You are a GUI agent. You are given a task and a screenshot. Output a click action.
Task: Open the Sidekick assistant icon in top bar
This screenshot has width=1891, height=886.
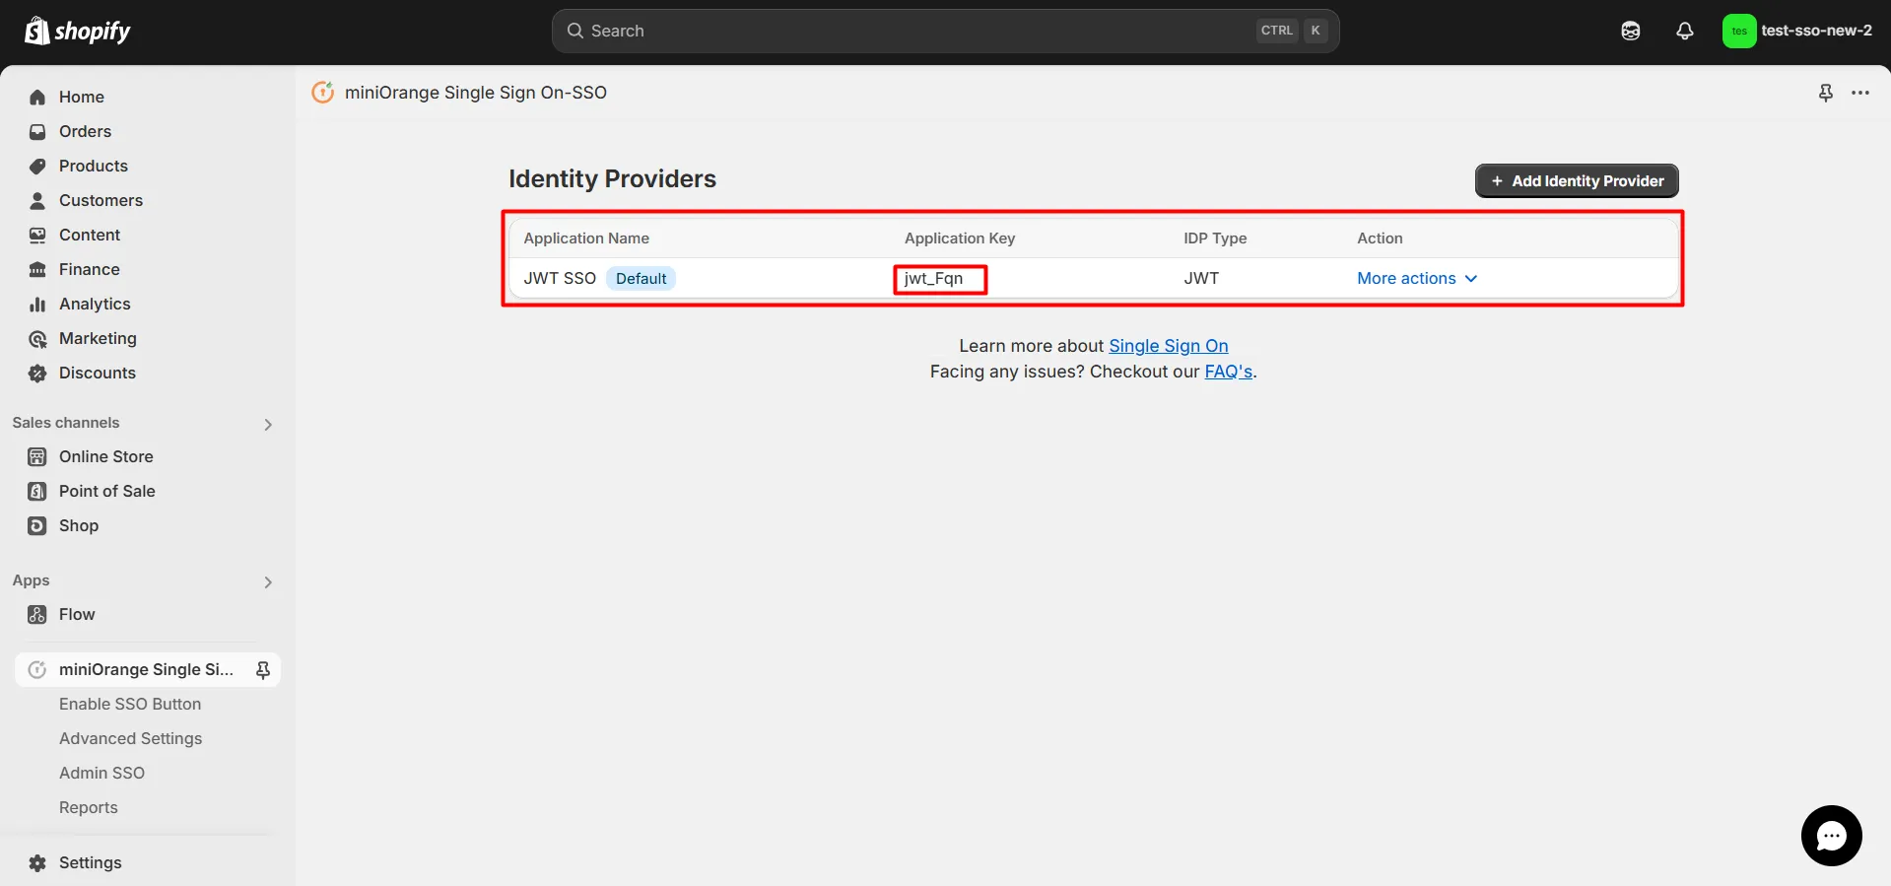coord(1631,31)
